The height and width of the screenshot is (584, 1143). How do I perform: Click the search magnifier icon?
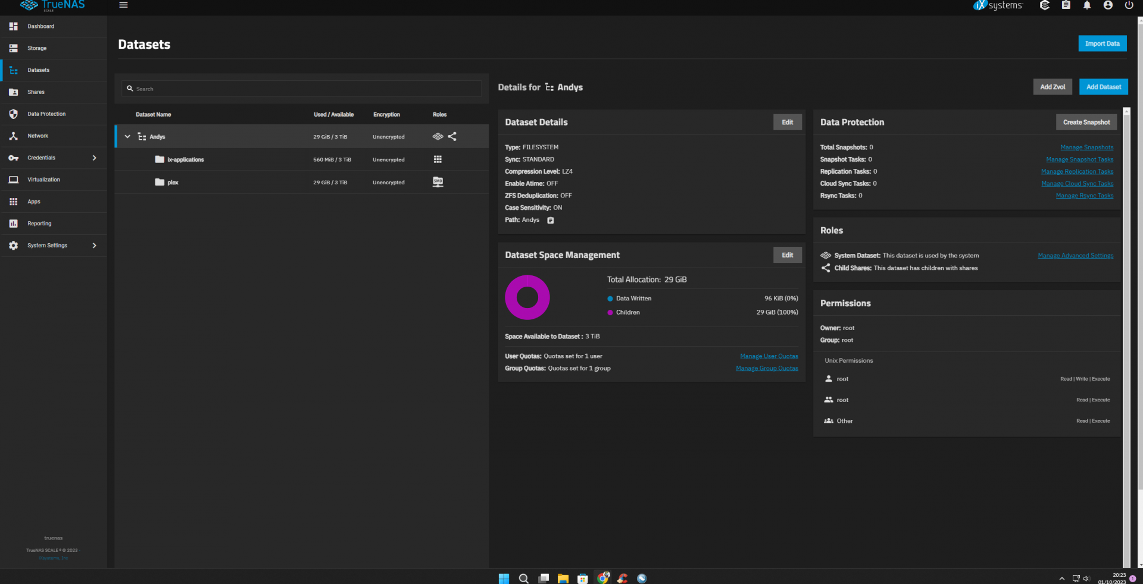(130, 89)
